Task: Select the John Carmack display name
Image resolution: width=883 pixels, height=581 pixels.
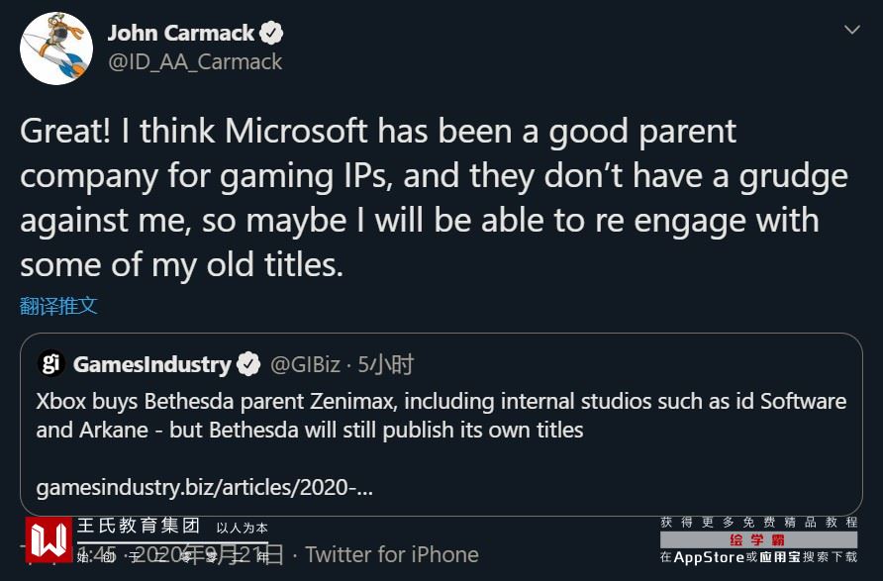Action: click(181, 34)
